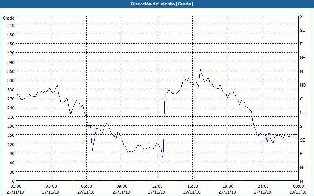Select the 12:00 time axis label

pos(157,187)
